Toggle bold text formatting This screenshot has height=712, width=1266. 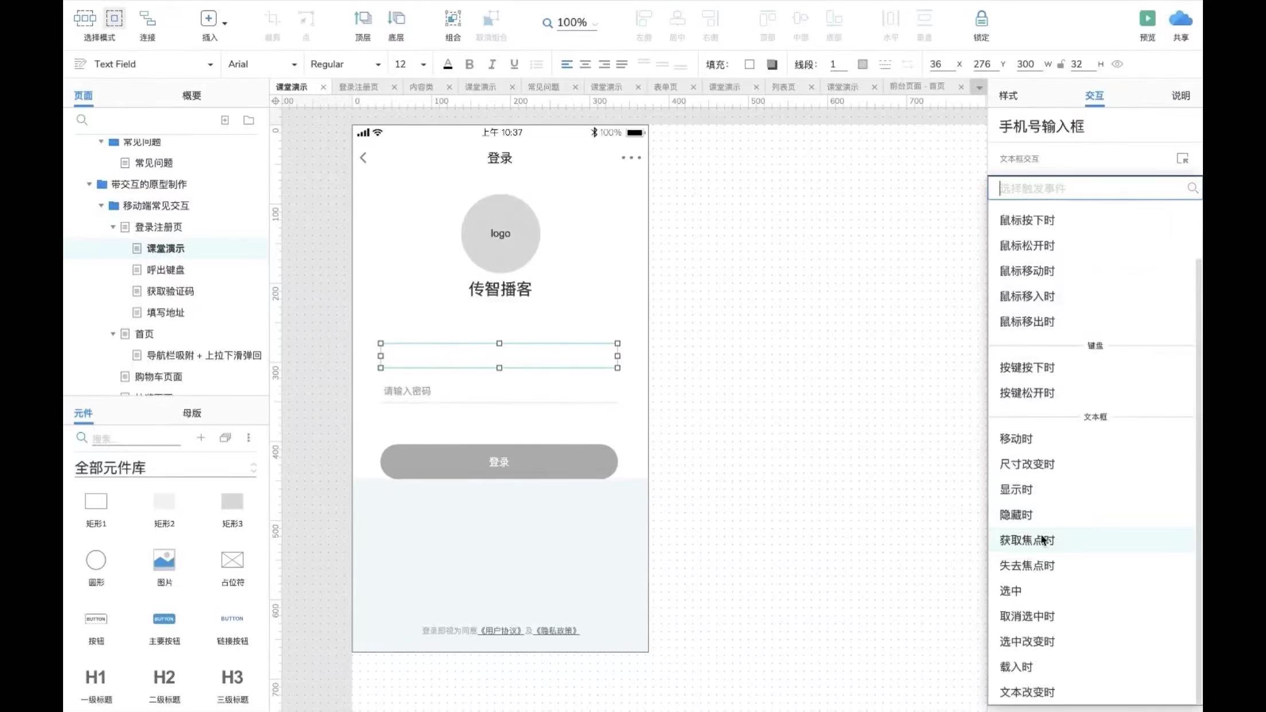[x=469, y=64]
